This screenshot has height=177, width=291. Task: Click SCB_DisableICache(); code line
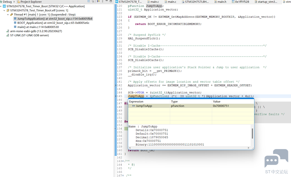pyautogui.click(x=146, y=49)
